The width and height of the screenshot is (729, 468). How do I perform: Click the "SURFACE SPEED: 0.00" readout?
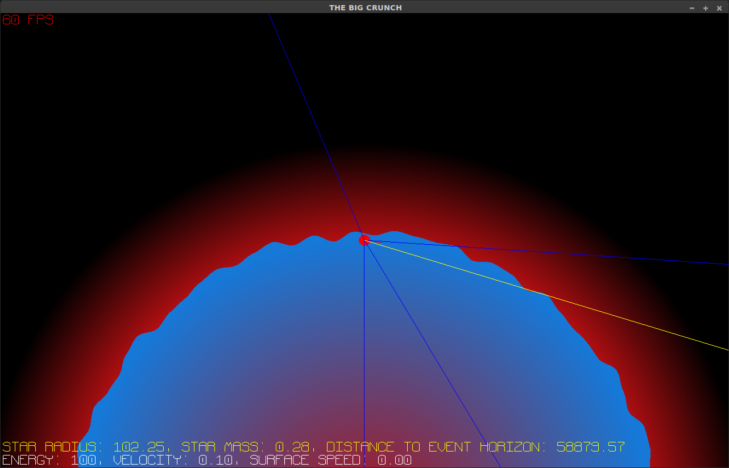point(330,460)
